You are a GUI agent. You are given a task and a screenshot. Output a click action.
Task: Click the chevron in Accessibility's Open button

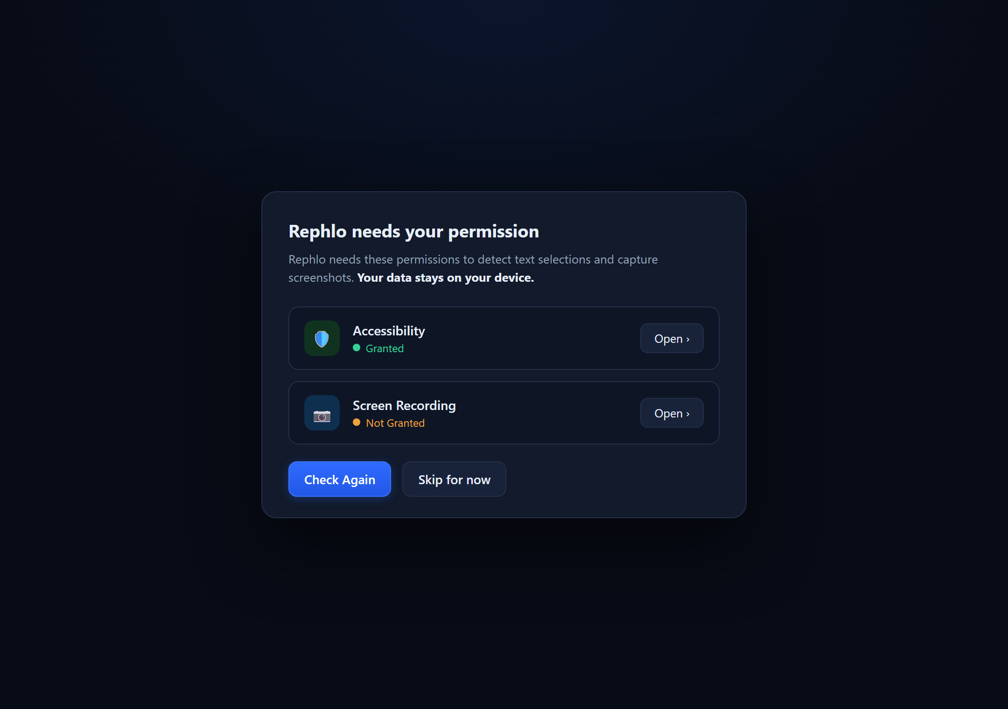click(x=688, y=340)
